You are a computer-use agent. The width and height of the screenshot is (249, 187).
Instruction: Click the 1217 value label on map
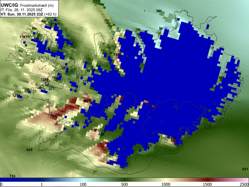pos(16,96)
